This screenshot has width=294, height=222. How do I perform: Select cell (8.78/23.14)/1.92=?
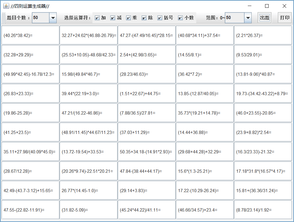tap(263, 210)
